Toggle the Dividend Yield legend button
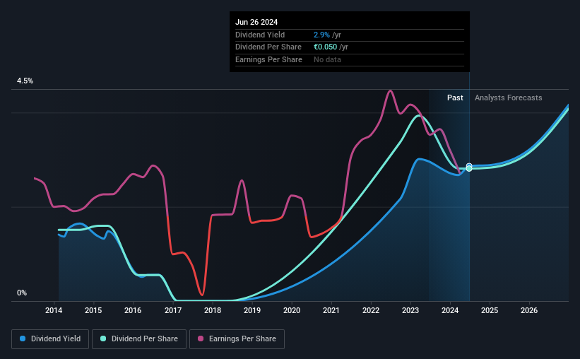Image resolution: width=580 pixels, height=359 pixels. point(50,339)
